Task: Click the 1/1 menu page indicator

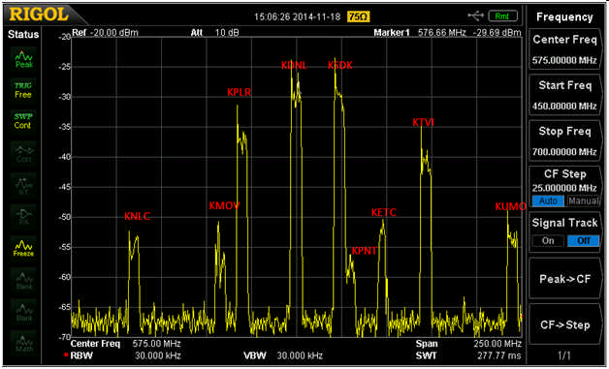Action: [564, 355]
